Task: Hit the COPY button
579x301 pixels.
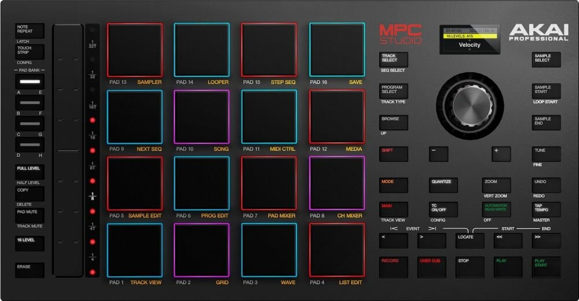Action: [x=30, y=194]
